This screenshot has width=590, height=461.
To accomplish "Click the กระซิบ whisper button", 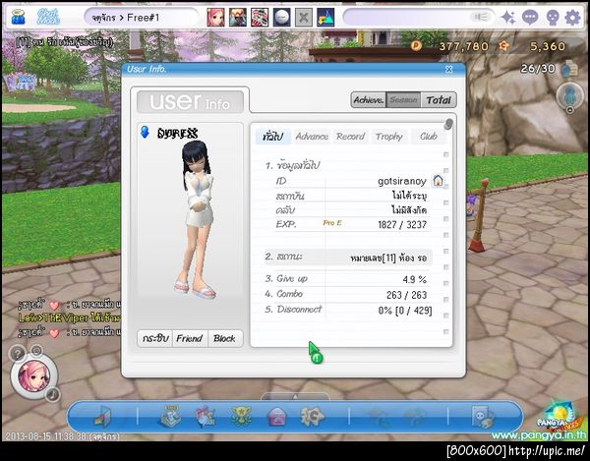I will click(x=155, y=338).
